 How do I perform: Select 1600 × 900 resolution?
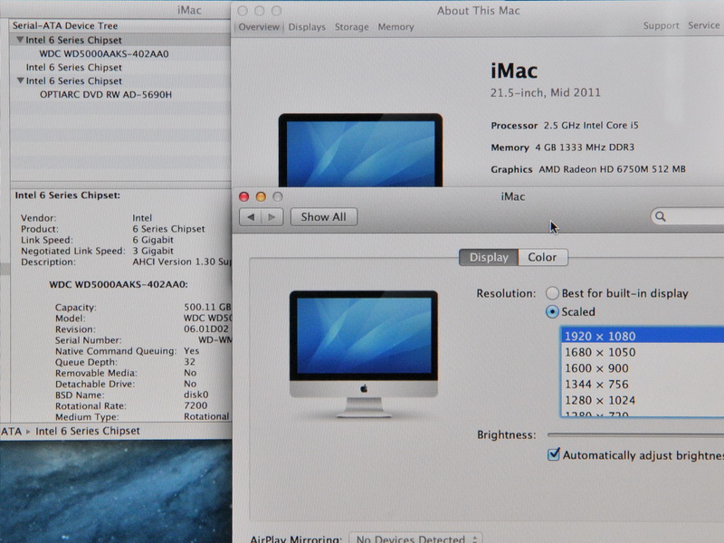tap(643, 368)
